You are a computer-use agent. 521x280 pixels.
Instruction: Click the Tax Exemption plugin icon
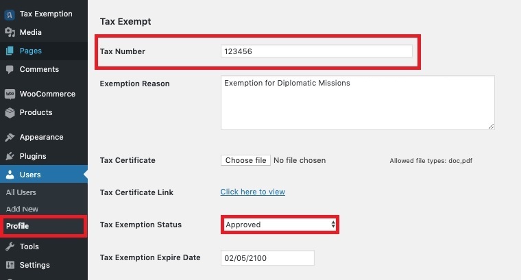click(10, 14)
